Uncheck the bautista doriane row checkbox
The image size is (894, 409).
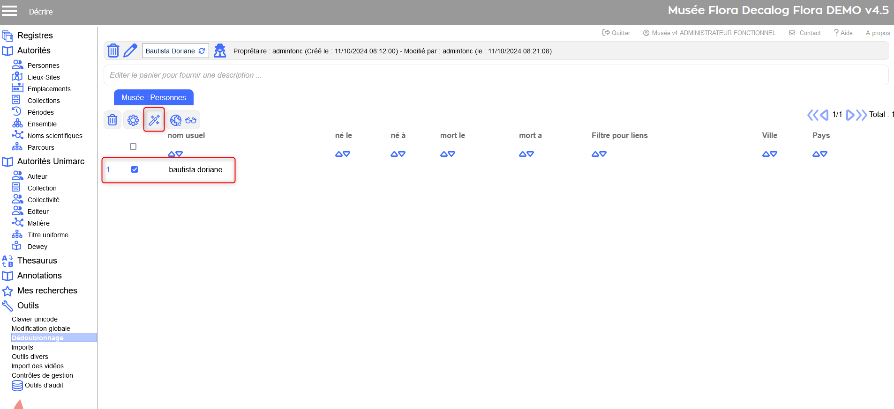tap(135, 169)
